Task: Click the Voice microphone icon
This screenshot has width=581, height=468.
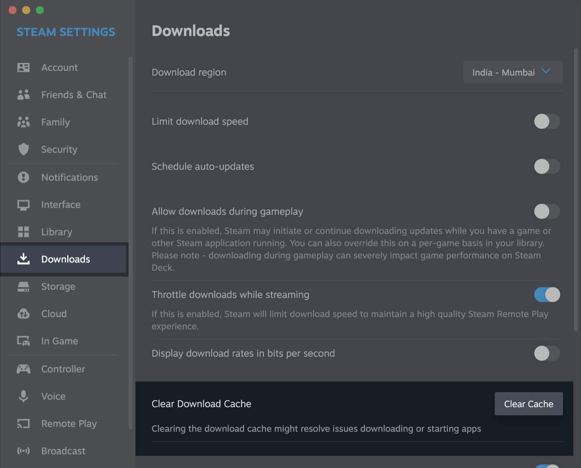Action: click(x=23, y=396)
